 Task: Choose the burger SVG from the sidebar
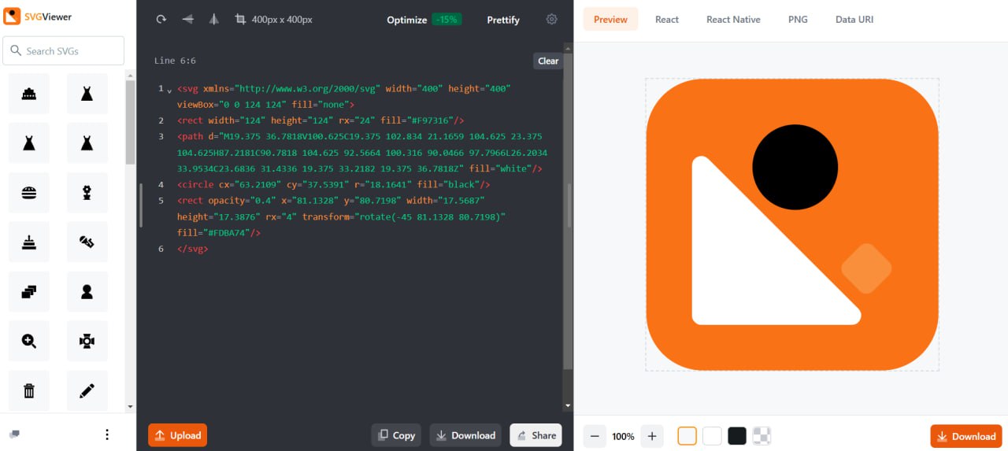(29, 193)
